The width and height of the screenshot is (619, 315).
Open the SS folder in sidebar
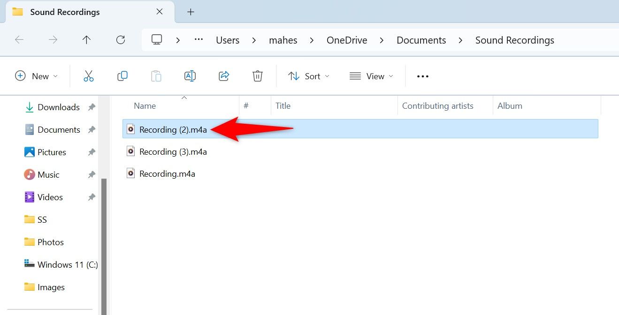[x=42, y=220]
